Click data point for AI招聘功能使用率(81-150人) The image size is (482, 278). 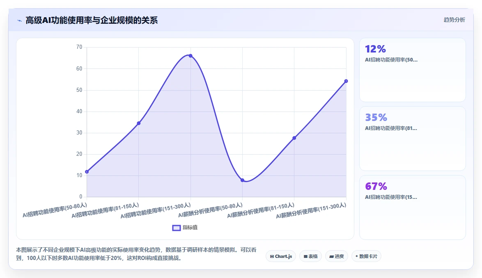click(139, 123)
